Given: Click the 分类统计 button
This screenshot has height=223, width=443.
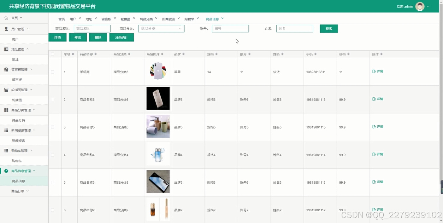Looking at the screenshot, I should pyautogui.click(x=121, y=37).
